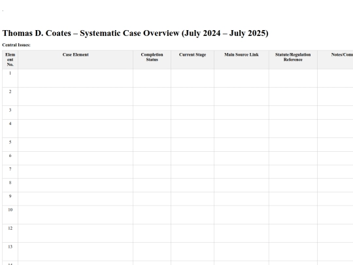Select element number 4 cell

pyautogui.click(x=10, y=129)
